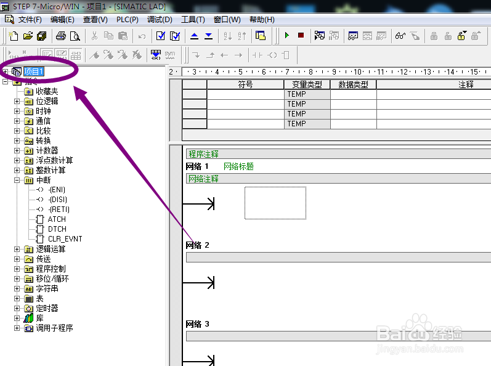Select the 项目1 tree node

tap(34, 71)
